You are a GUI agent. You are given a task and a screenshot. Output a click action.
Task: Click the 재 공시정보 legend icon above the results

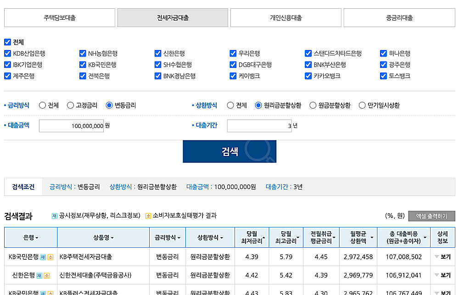pyautogui.click(x=54, y=216)
